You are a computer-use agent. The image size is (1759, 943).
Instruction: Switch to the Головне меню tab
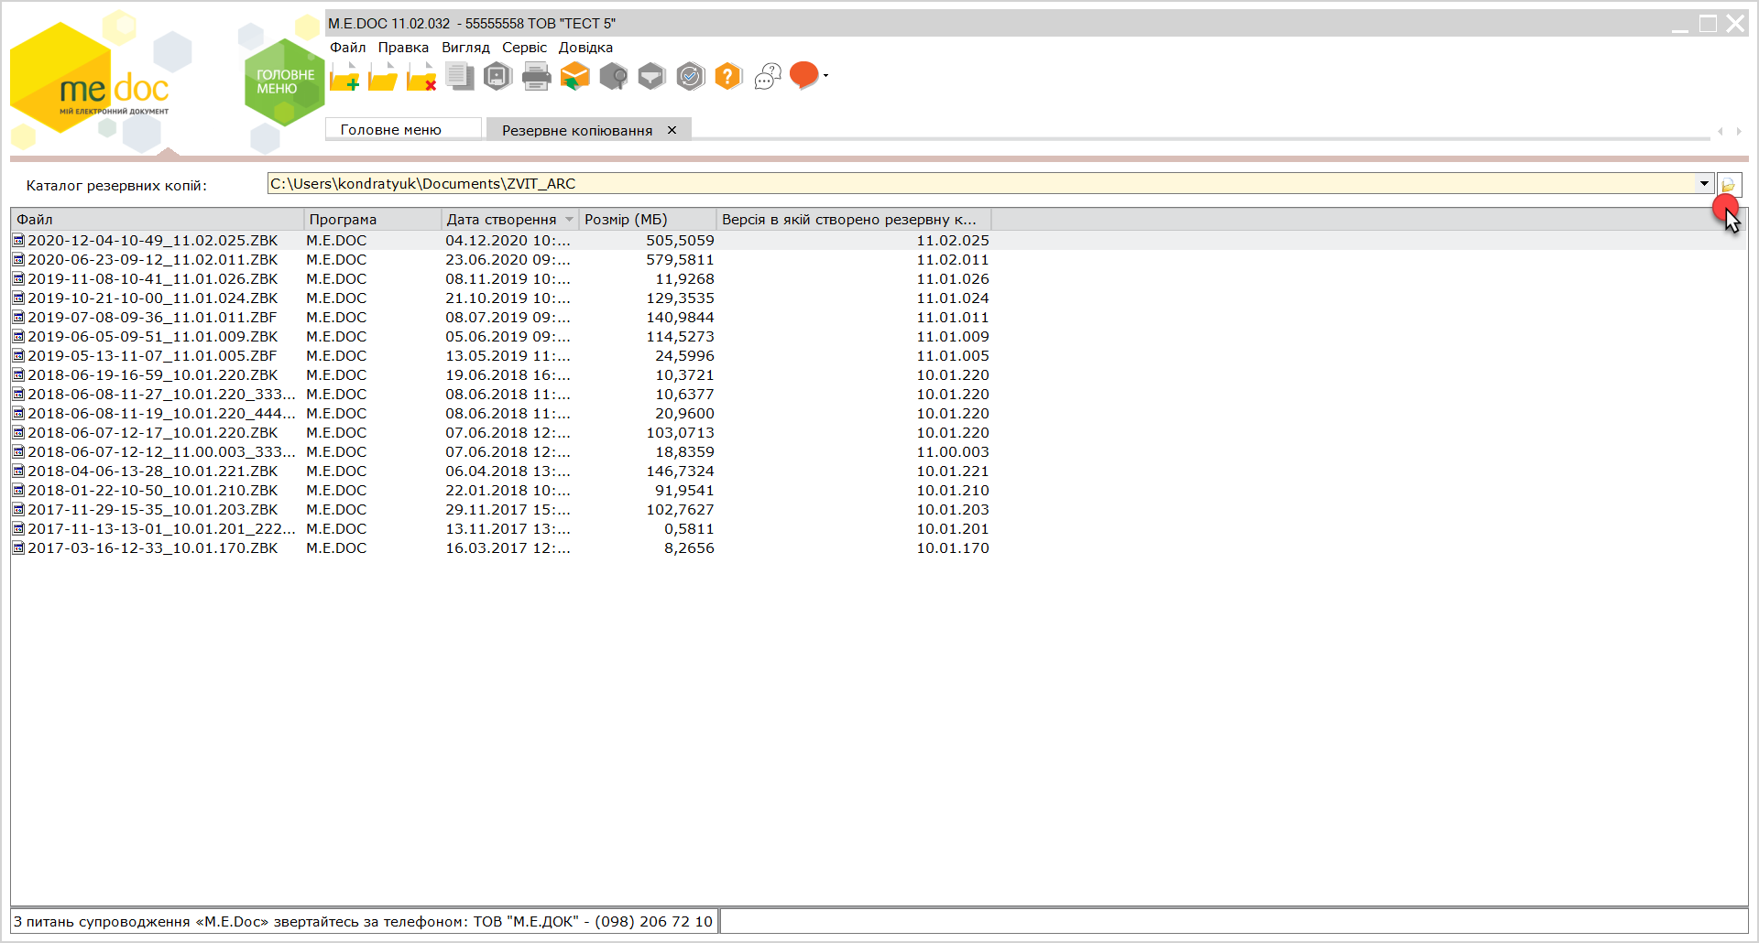403,129
